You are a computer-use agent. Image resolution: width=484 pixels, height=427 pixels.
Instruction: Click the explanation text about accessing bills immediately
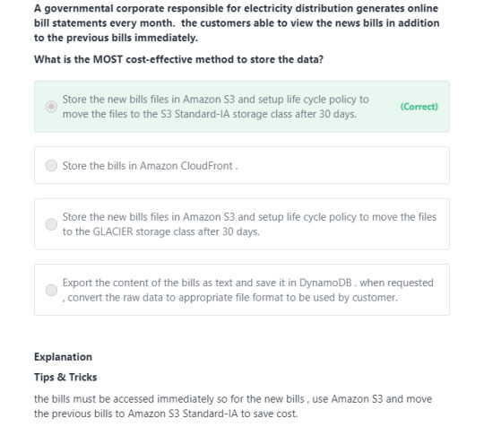(x=233, y=406)
